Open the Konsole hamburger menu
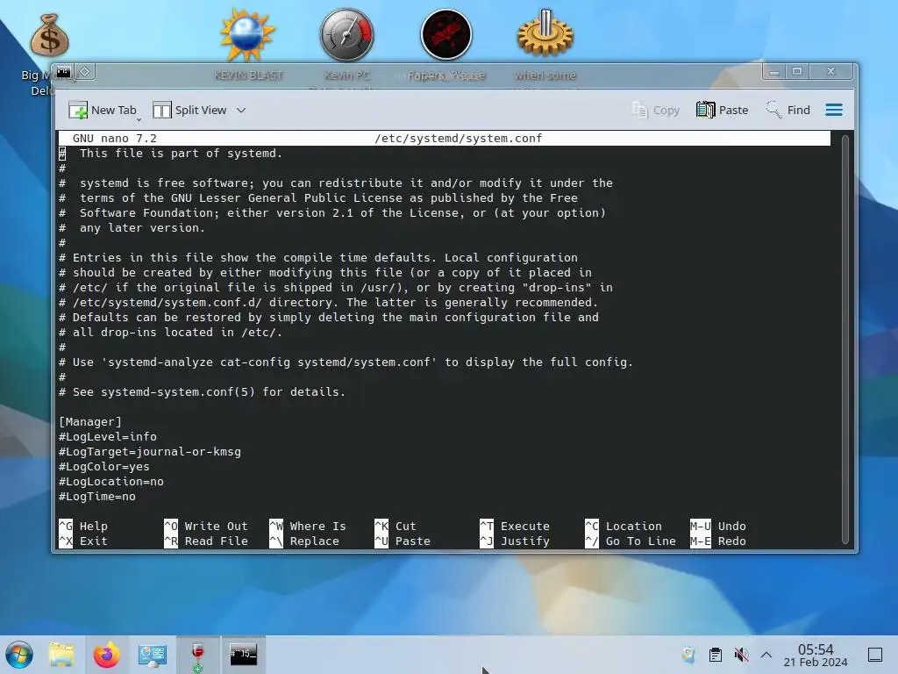The width and height of the screenshot is (898, 674). [834, 110]
